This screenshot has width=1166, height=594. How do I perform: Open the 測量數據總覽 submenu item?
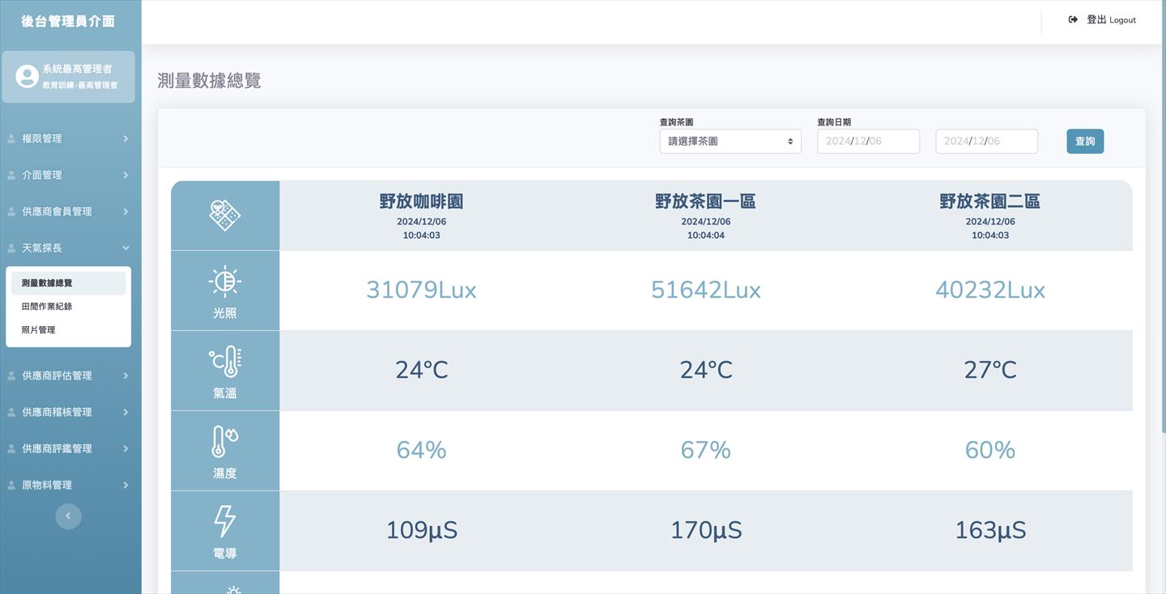click(x=68, y=283)
